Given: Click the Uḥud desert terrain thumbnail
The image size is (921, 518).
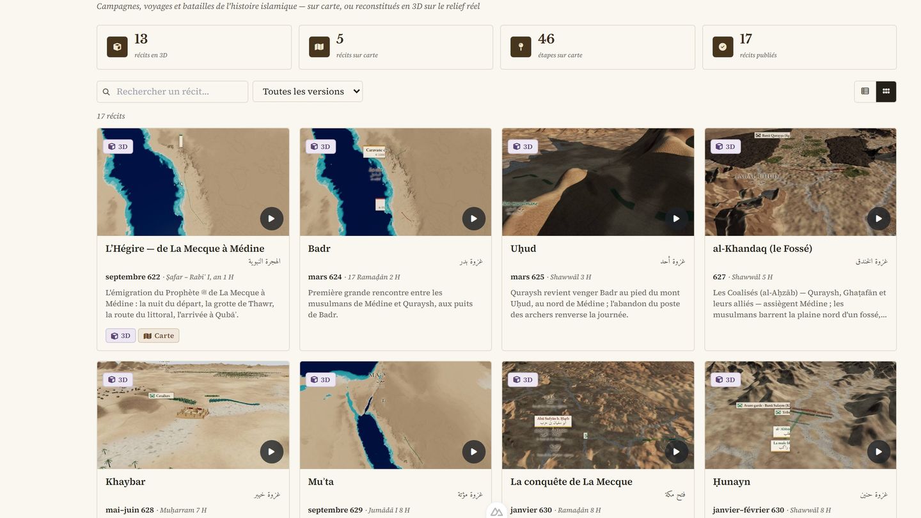Looking at the screenshot, I should (x=598, y=182).
